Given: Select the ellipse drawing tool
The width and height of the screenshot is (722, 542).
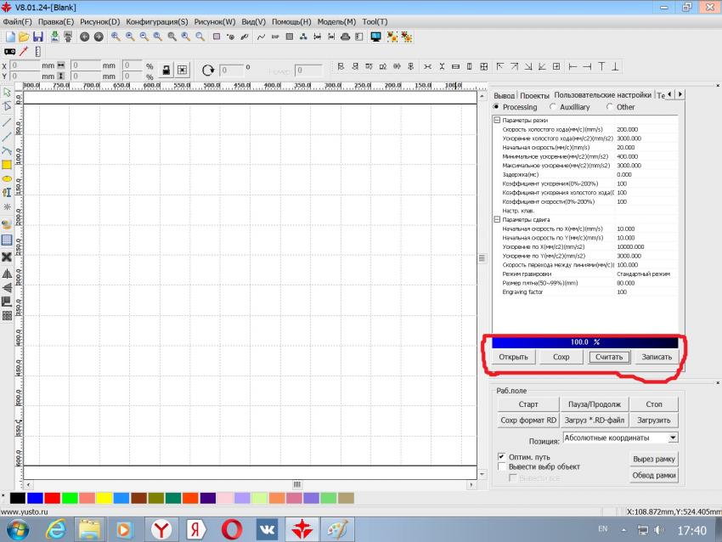Looking at the screenshot, I should point(7,179).
